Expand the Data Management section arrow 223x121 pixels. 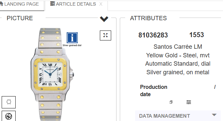(x=214, y=115)
